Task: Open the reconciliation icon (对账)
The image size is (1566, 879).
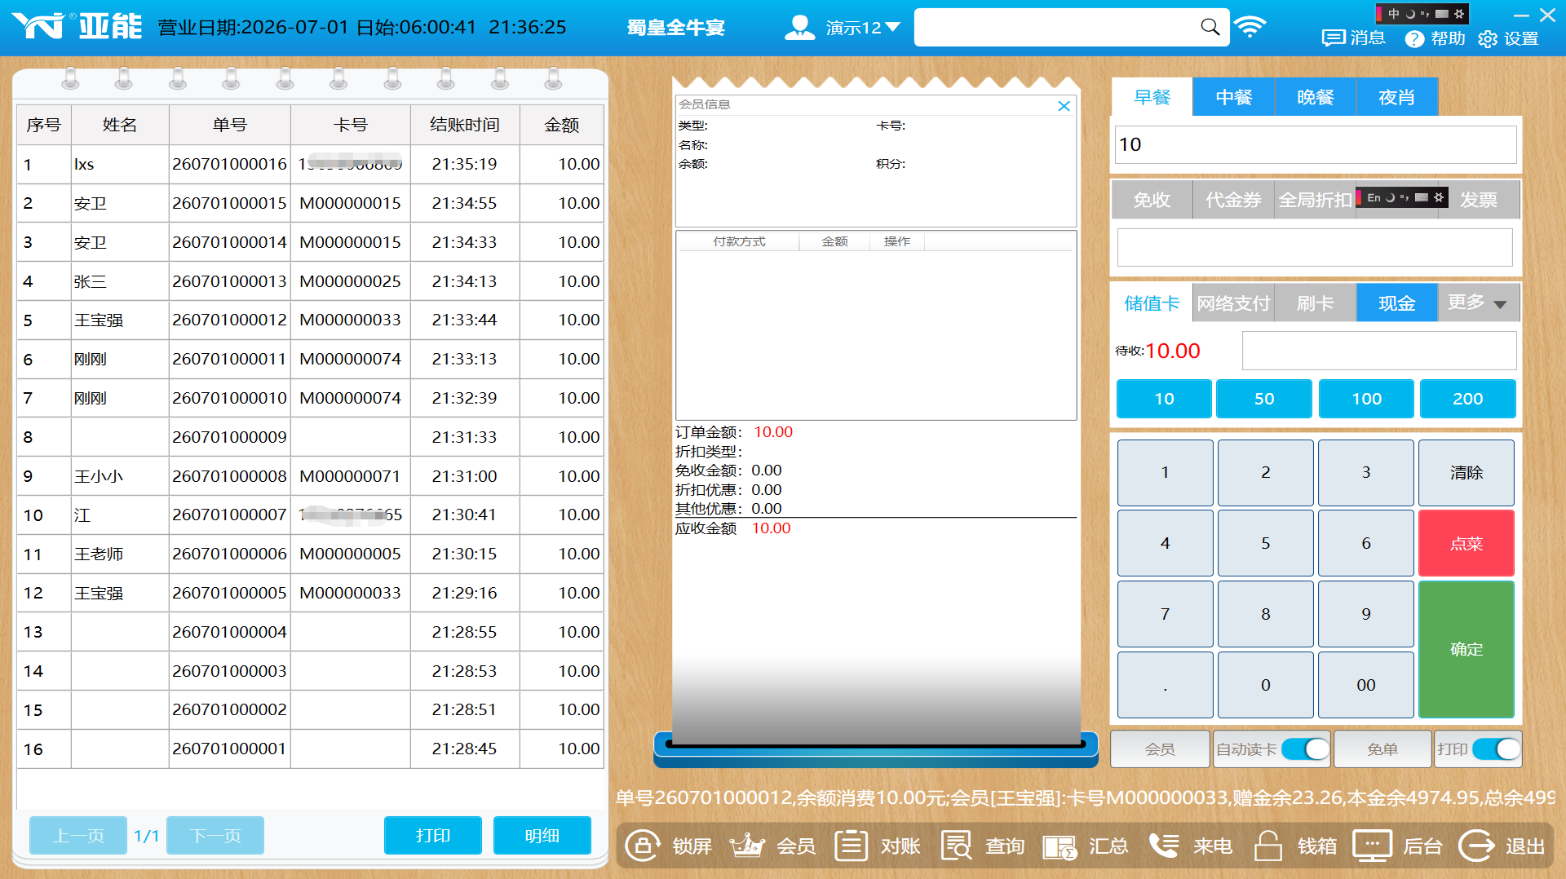Action: pyautogui.click(x=851, y=846)
